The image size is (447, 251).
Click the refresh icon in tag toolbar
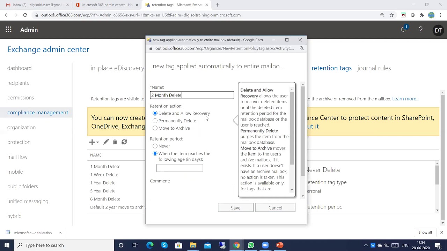tap(124, 142)
